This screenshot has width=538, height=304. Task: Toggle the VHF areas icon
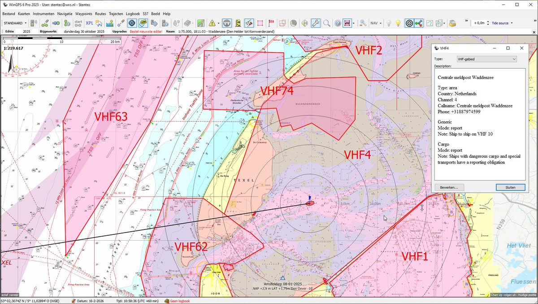(347, 23)
